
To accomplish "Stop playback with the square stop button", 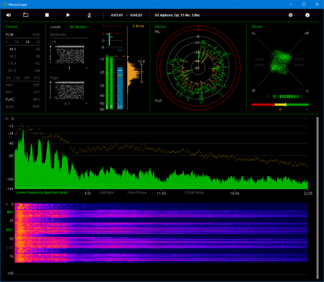I will pos(47,15).
